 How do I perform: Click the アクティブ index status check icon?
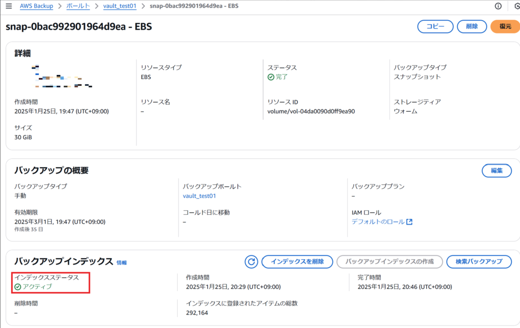tap(18, 287)
